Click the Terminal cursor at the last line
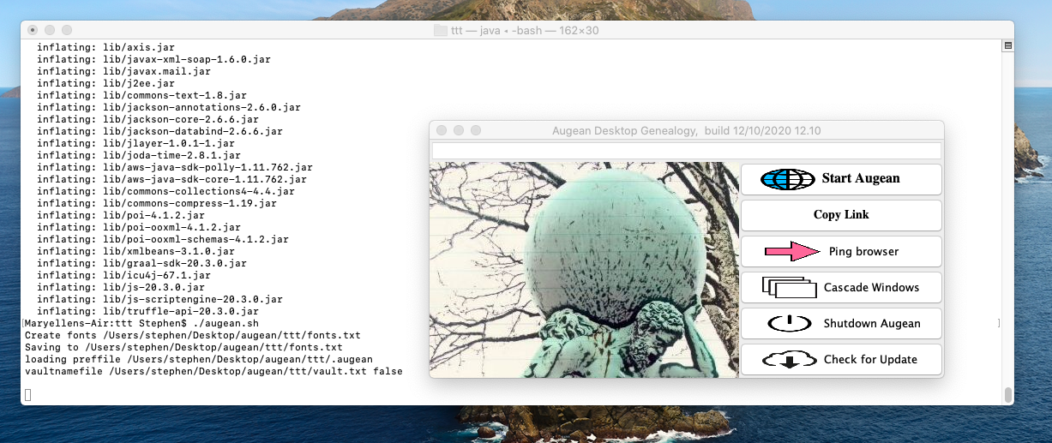1052x443 pixels. point(28,394)
